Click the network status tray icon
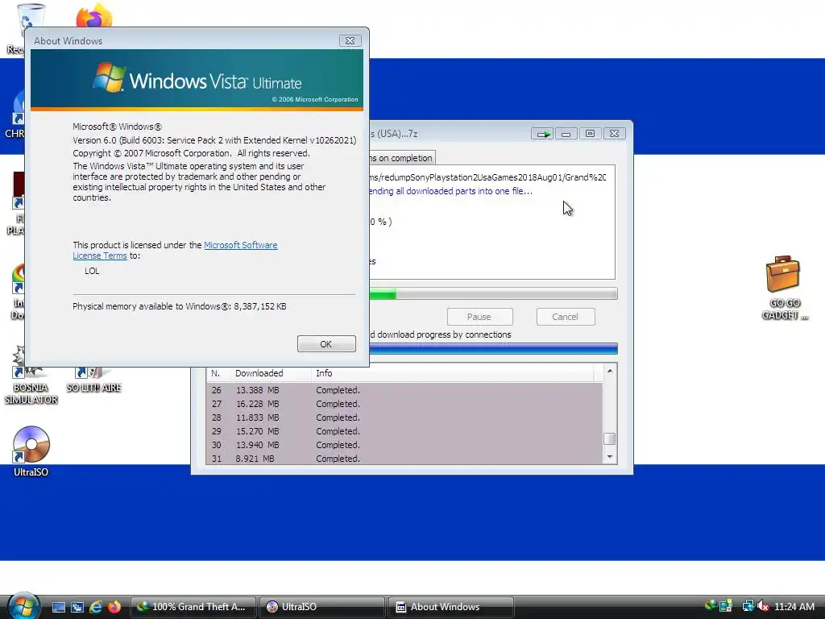The image size is (825, 619). (748, 606)
